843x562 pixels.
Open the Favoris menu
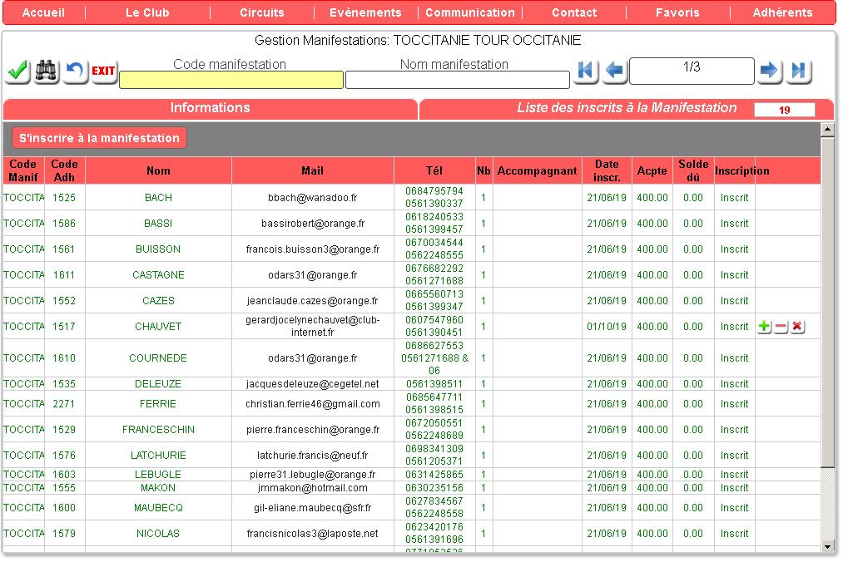(677, 12)
